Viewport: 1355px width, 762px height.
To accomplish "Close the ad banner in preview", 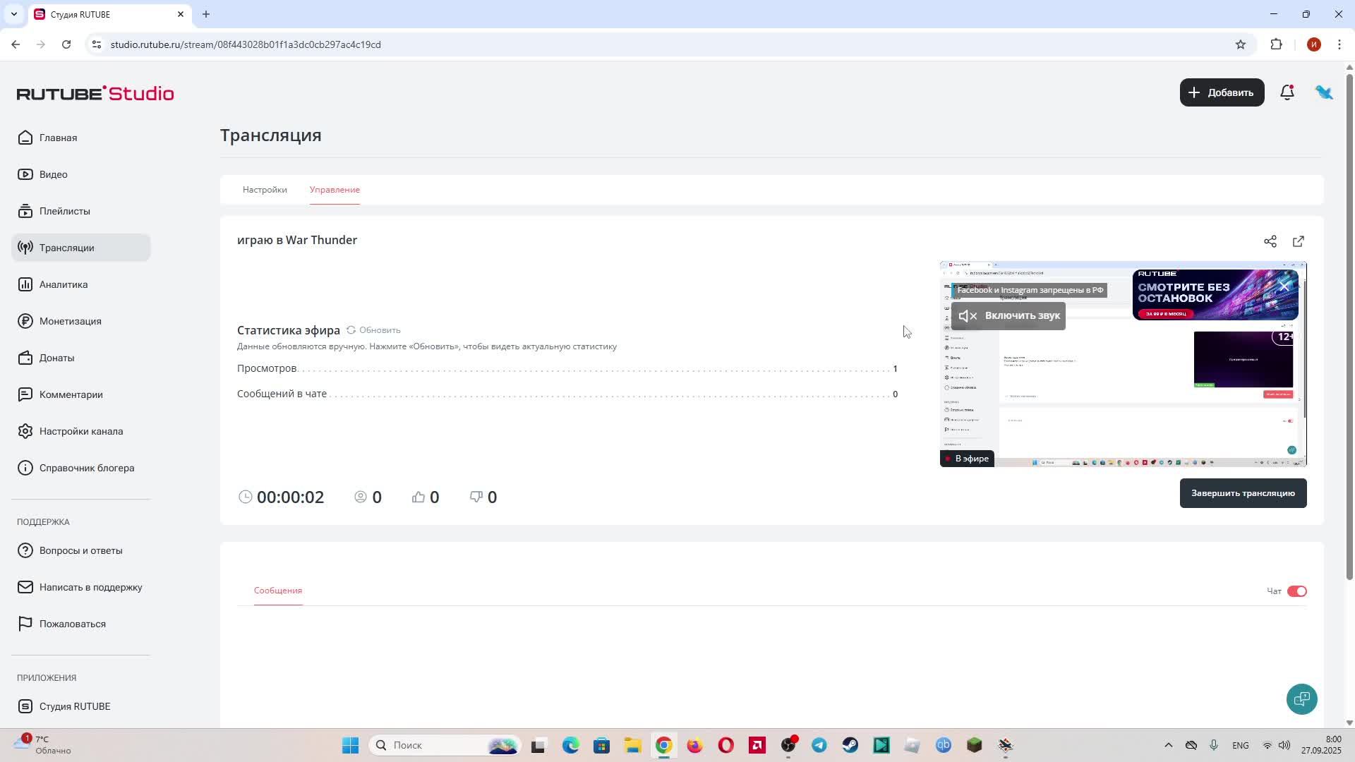I will [1284, 286].
